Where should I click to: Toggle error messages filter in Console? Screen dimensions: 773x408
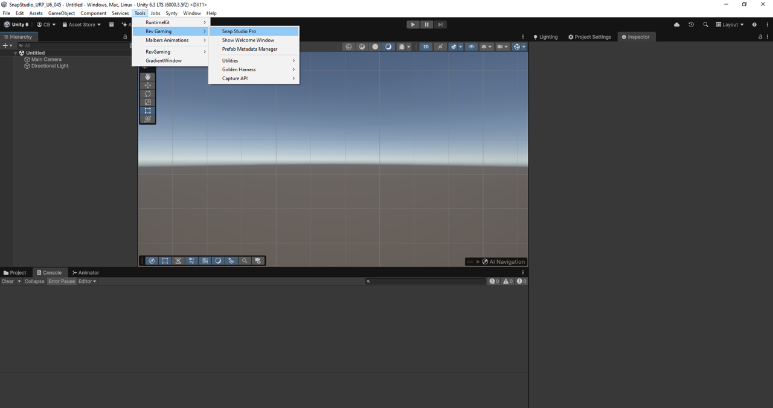521,281
